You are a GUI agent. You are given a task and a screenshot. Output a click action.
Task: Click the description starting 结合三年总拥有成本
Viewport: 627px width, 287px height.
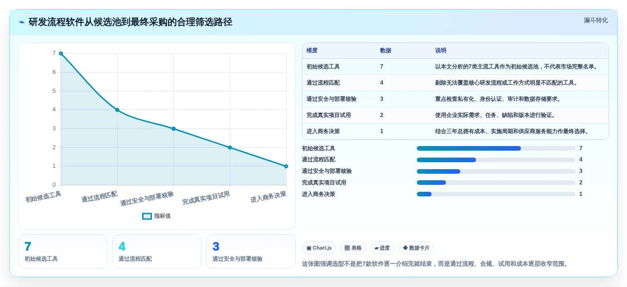(512, 131)
